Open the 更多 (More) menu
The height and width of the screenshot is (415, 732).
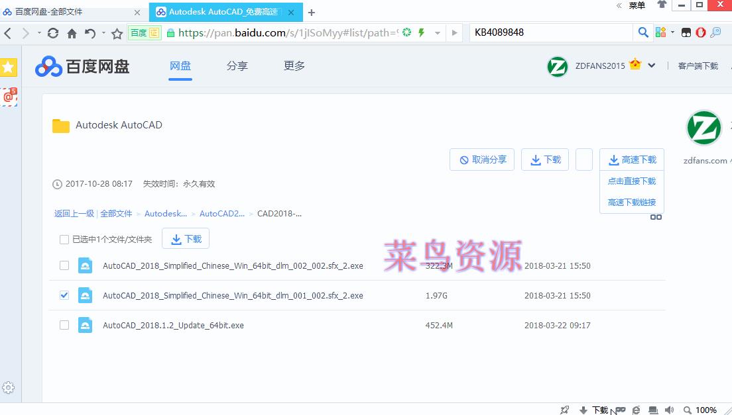[294, 66]
